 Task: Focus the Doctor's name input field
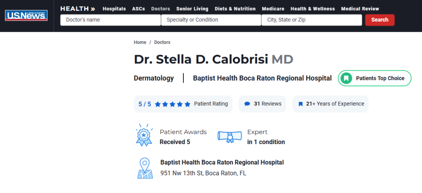[110, 20]
